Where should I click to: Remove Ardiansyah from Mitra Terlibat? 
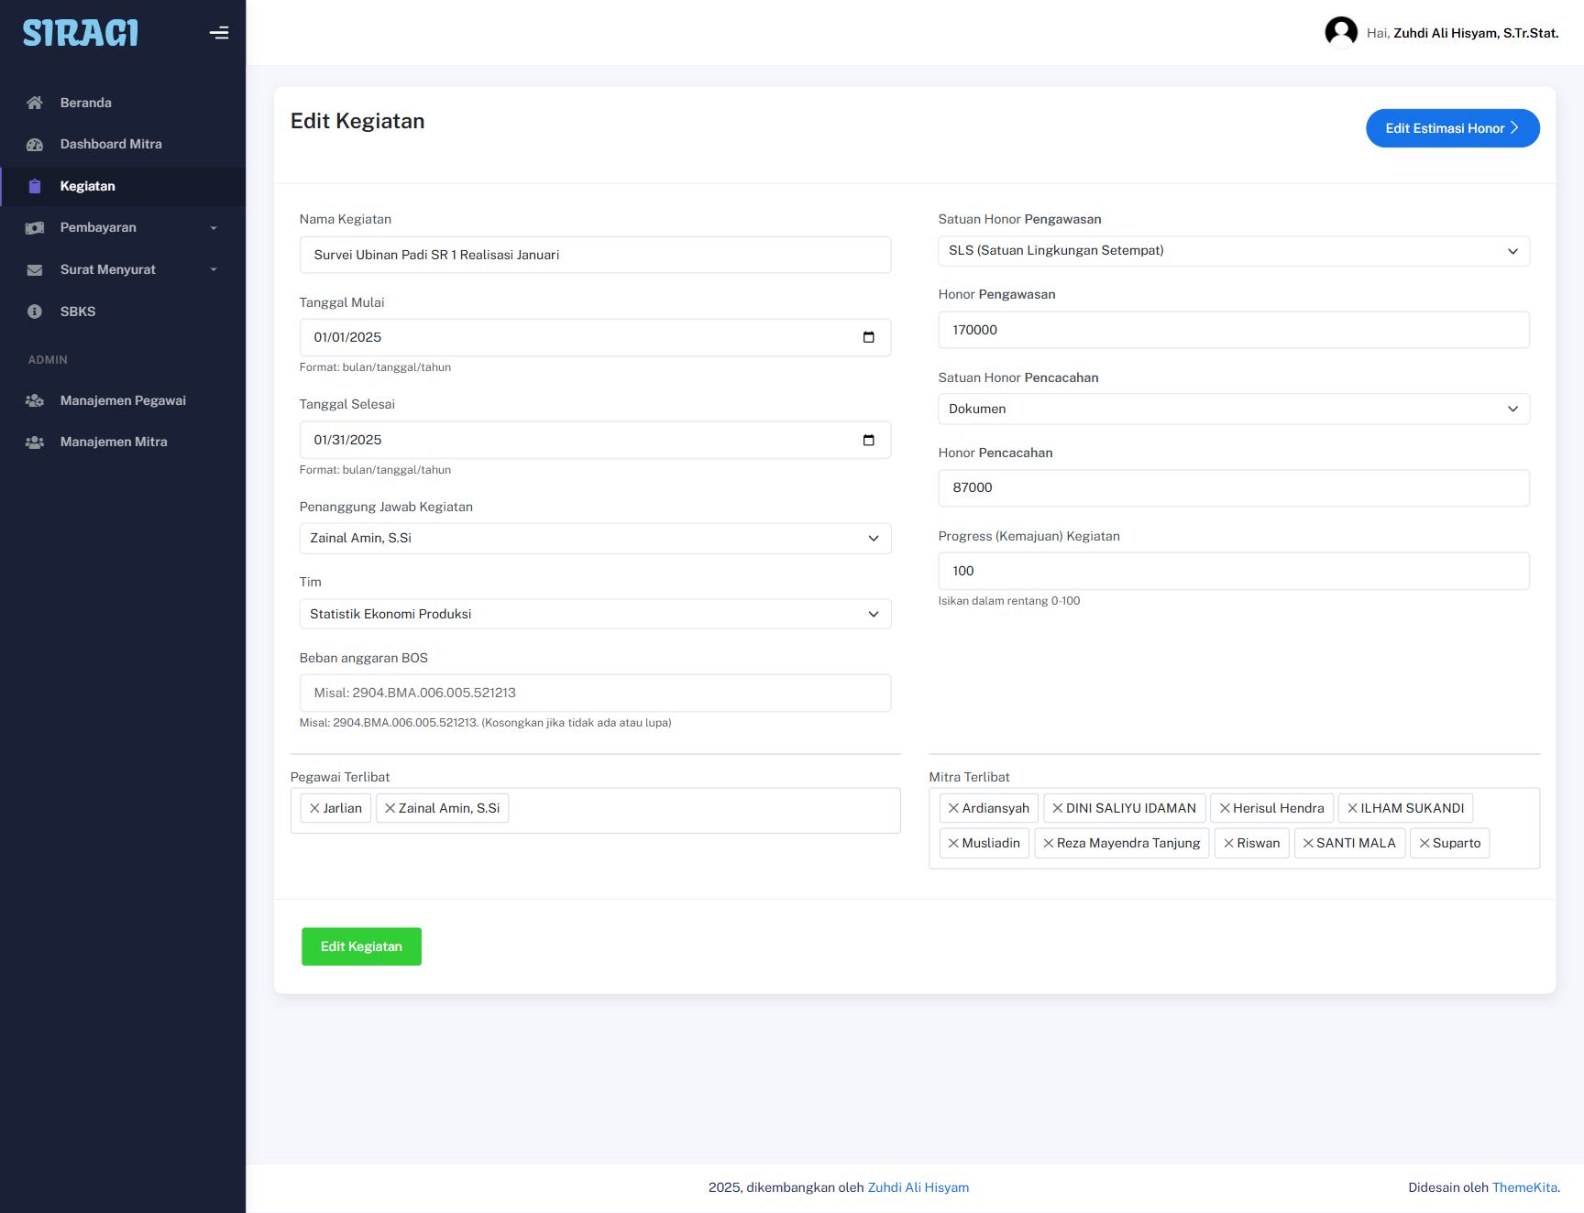coord(953,808)
